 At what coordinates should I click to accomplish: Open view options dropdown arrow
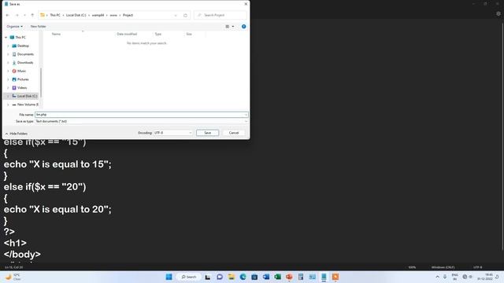tap(233, 26)
